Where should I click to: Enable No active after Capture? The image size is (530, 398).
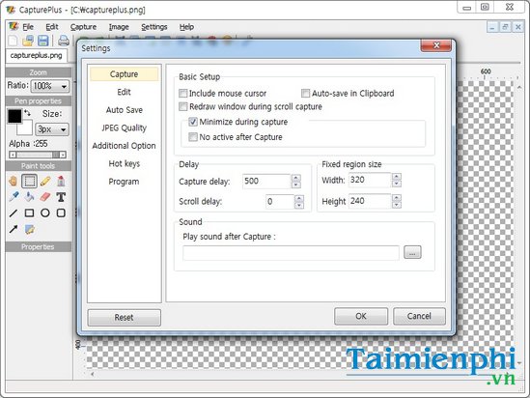tap(193, 137)
